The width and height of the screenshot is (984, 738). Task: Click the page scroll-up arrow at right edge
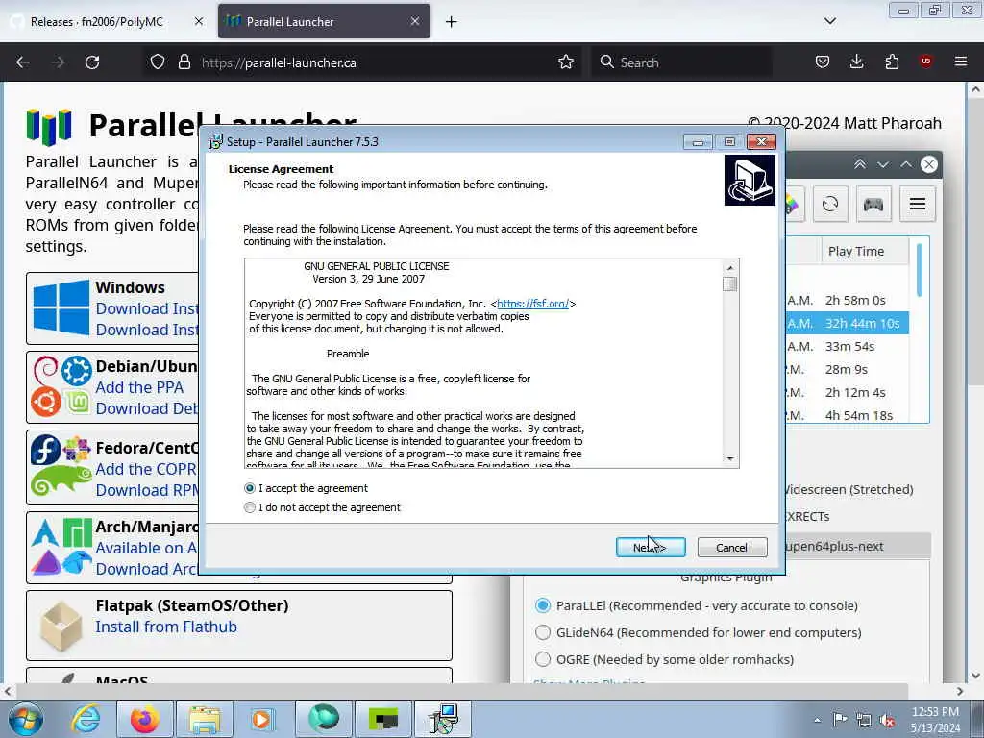coord(975,89)
